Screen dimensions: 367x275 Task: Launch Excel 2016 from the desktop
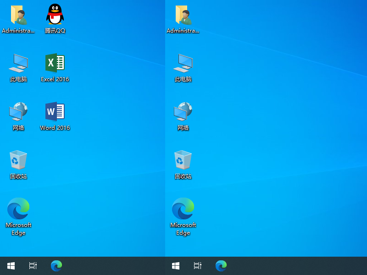click(x=55, y=63)
